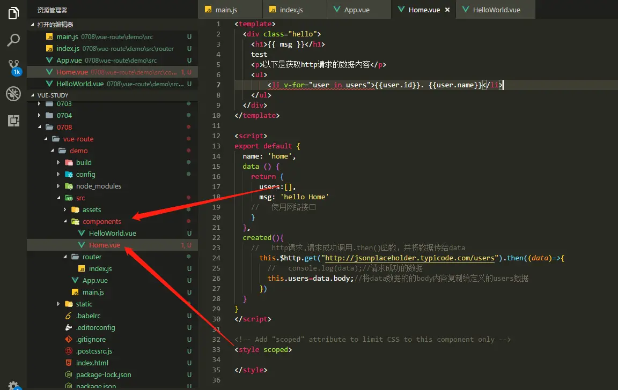Click line number 24 in gutter

[x=216, y=258]
